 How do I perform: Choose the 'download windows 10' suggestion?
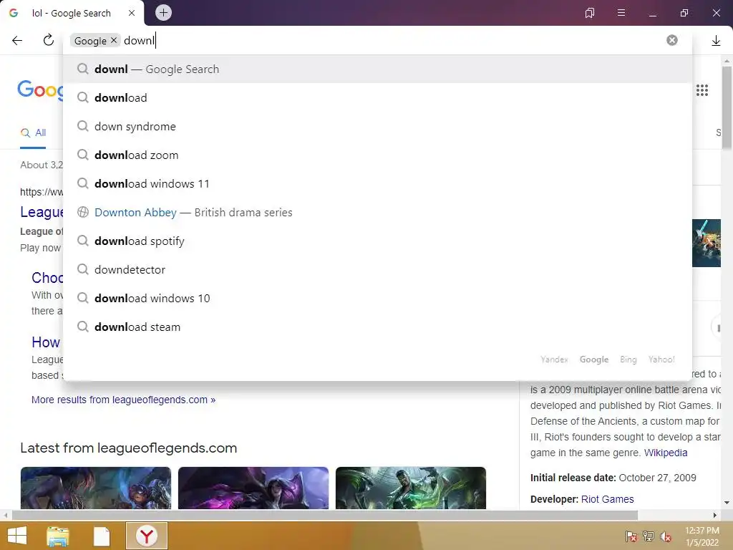378,299
